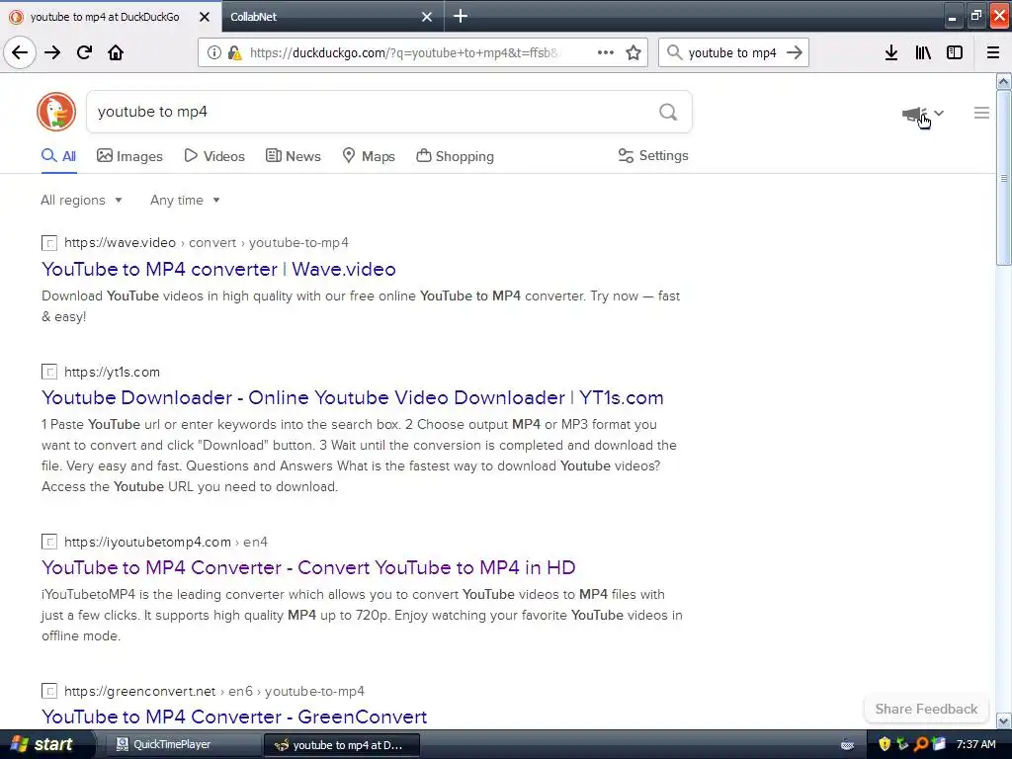Click the orange magnifier tray icon
1012x759 pixels.
tap(921, 744)
